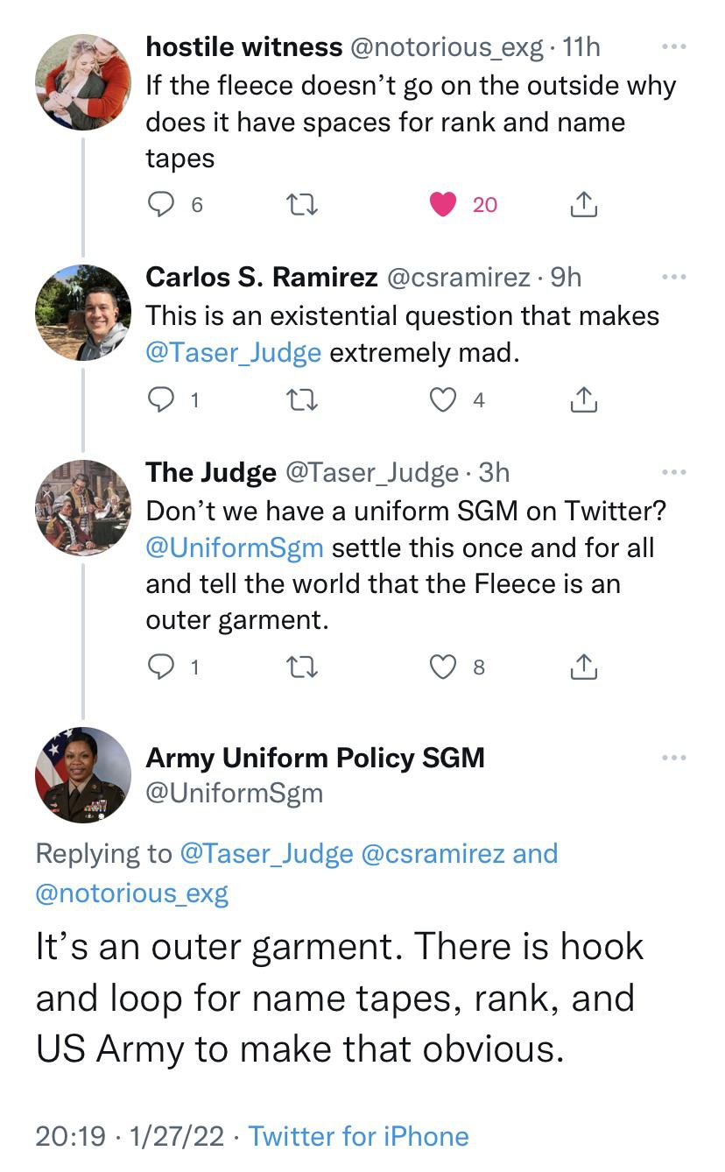
Task: Retweet hostile witness's tweet
Action: (301, 203)
